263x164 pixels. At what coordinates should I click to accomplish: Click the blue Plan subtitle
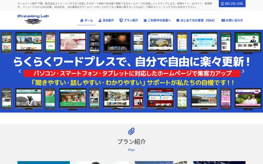[x=131, y=150]
